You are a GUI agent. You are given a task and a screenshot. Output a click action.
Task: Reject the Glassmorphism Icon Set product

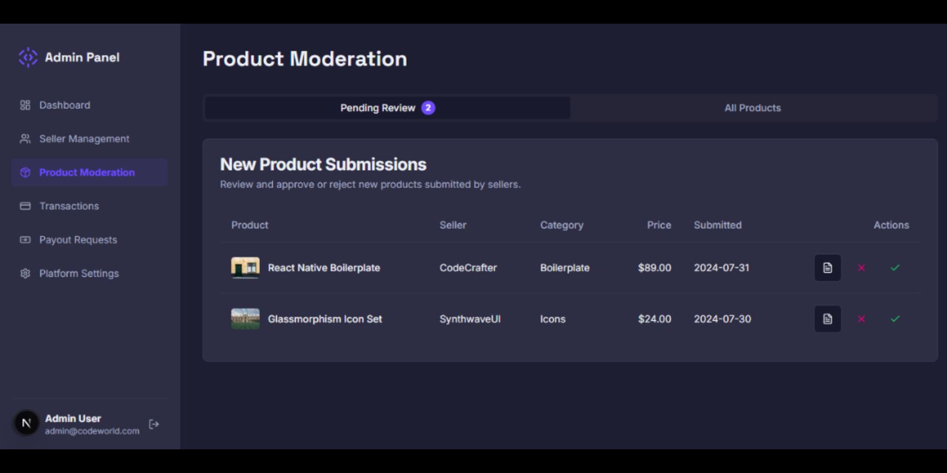coord(861,319)
